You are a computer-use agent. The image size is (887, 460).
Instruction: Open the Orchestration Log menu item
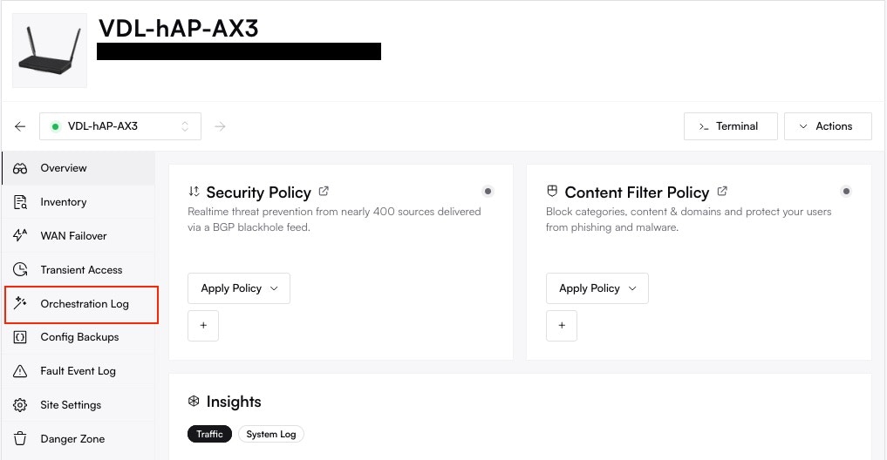point(84,304)
